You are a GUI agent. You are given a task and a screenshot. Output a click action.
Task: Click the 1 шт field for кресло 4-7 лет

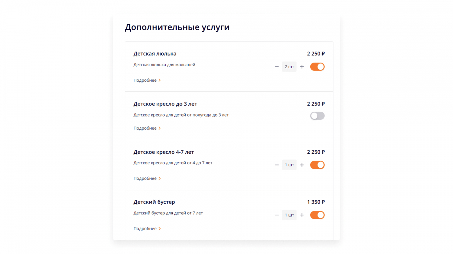point(289,165)
